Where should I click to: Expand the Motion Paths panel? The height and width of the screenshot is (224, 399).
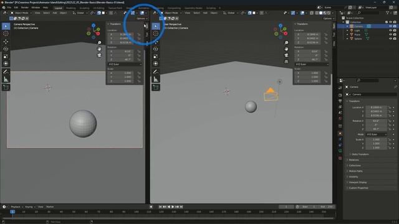[x=355, y=171]
